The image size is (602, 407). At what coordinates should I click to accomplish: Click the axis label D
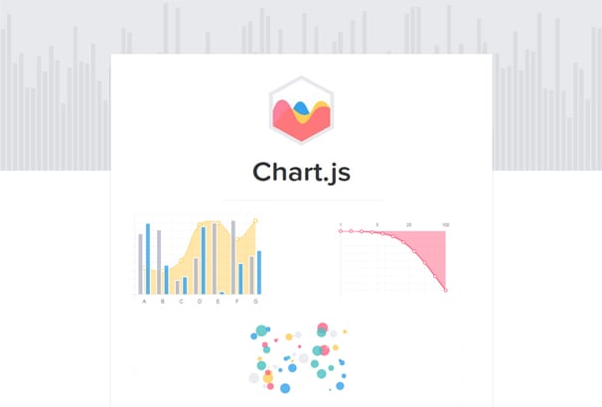point(200,302)
